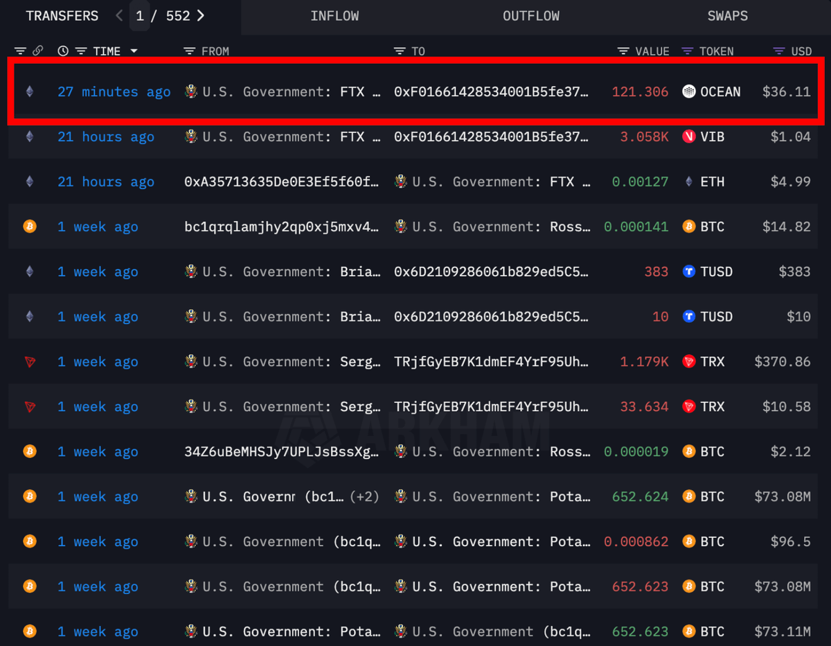Screen dimensions: 831x646
Task: Click the OCEAN token label
Action: coord(720,91)
